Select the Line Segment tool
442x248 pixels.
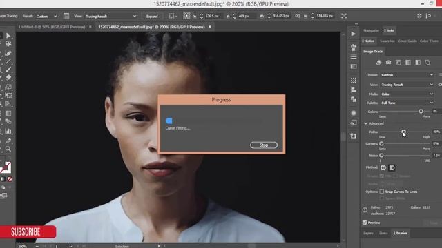tap(8, 61)
